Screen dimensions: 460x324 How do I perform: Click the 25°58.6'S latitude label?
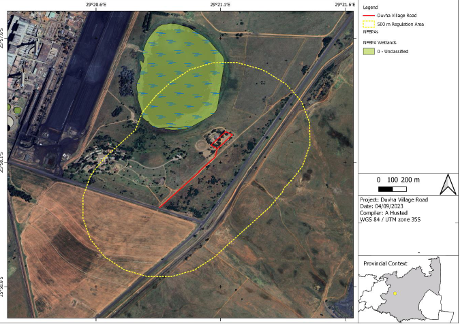pos(3,287)
